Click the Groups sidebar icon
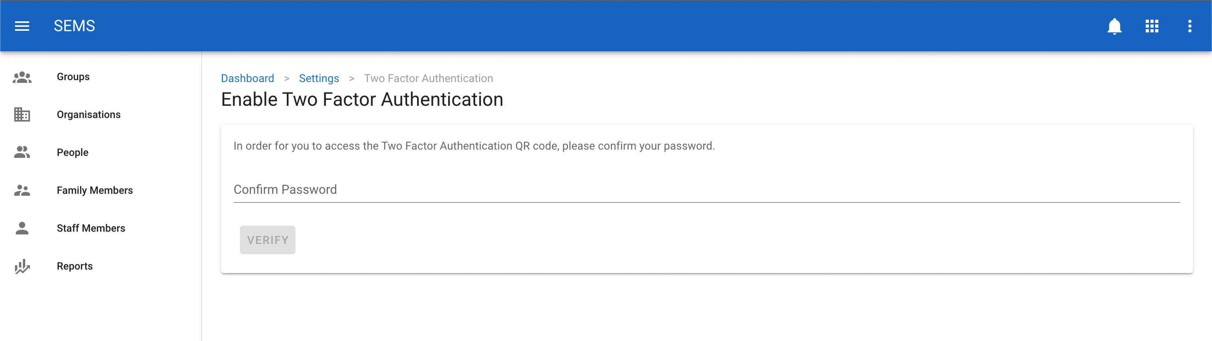 (x=22, y=77)
